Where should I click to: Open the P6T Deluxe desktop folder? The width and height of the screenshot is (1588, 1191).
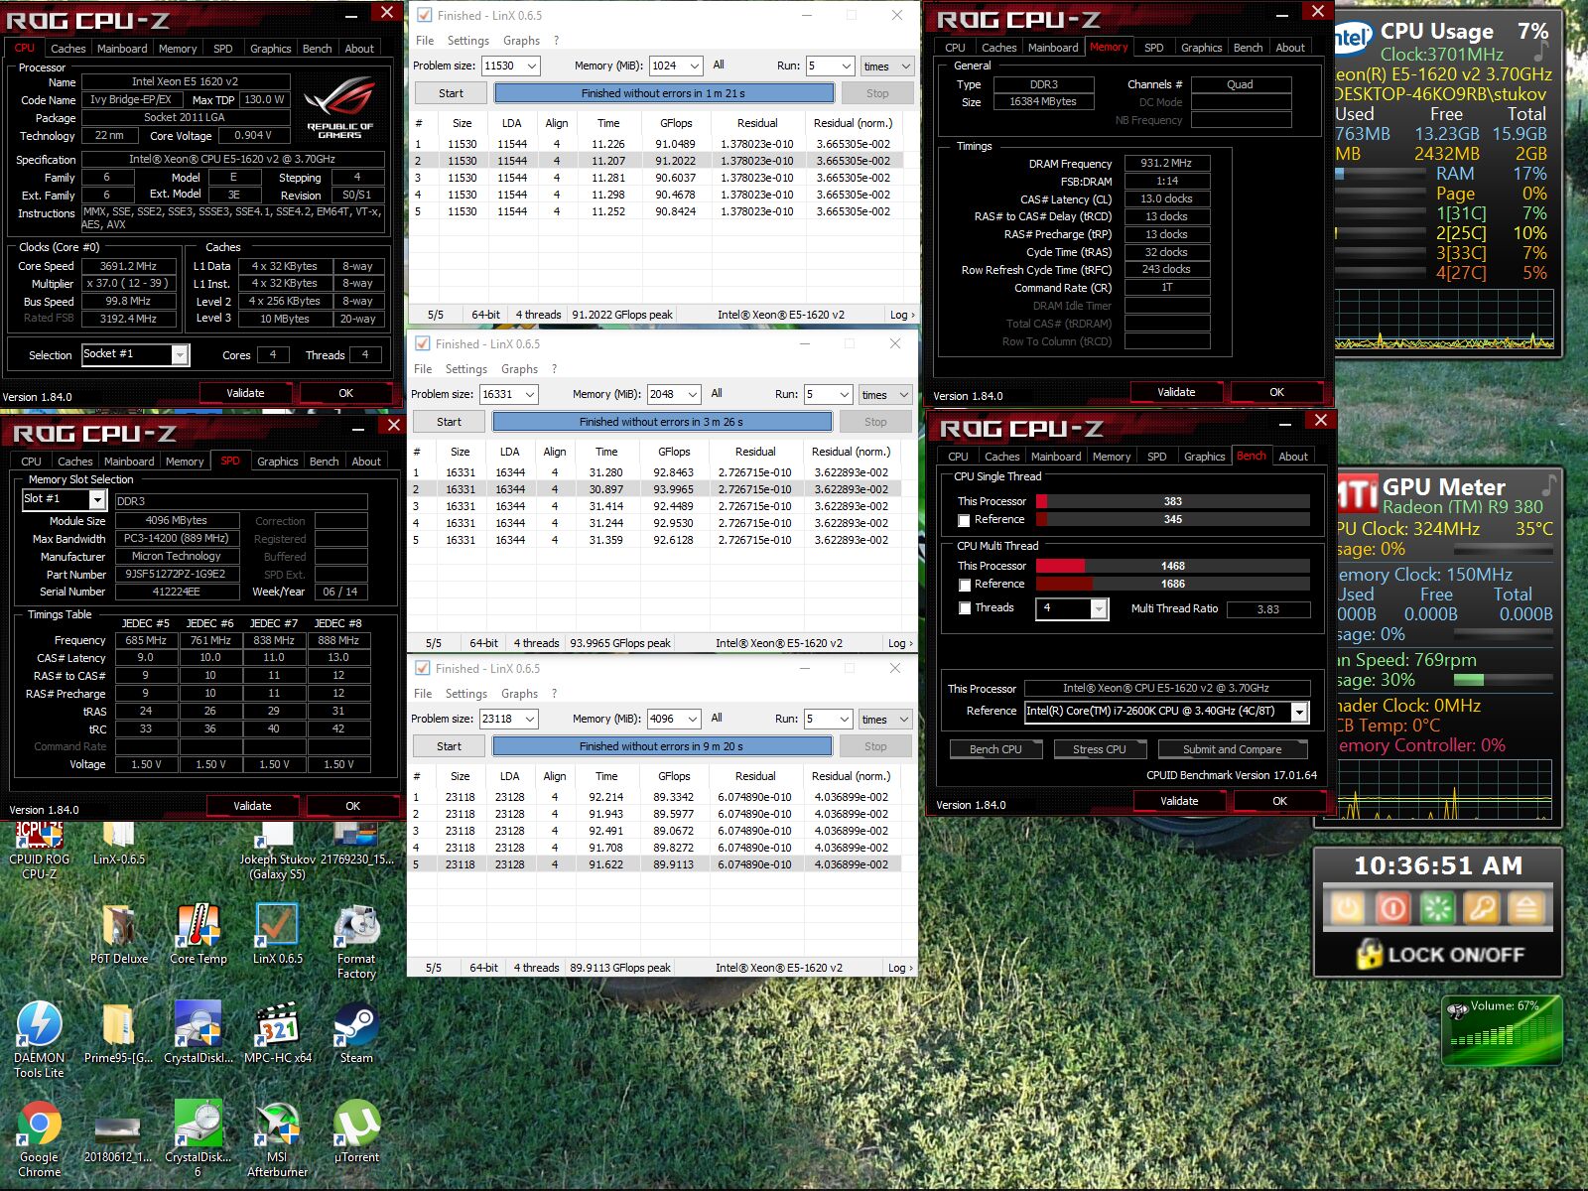118,935
